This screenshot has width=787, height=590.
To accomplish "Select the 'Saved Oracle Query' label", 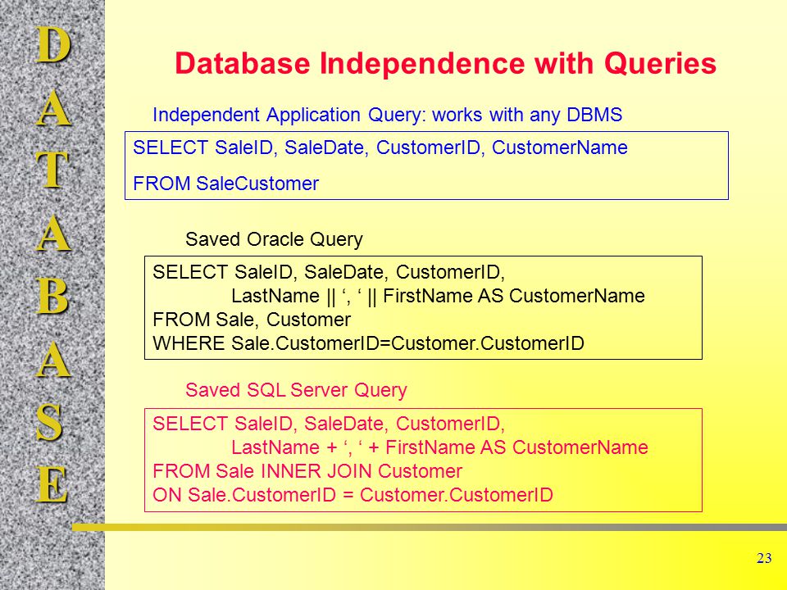I will (x=274, y=240).
